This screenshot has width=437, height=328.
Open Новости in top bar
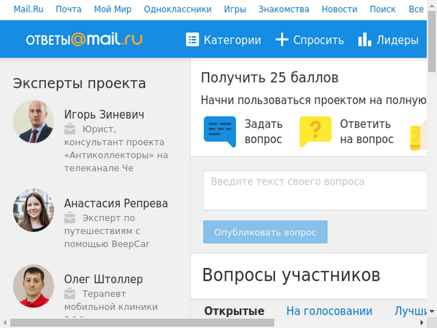coord(339,9)
